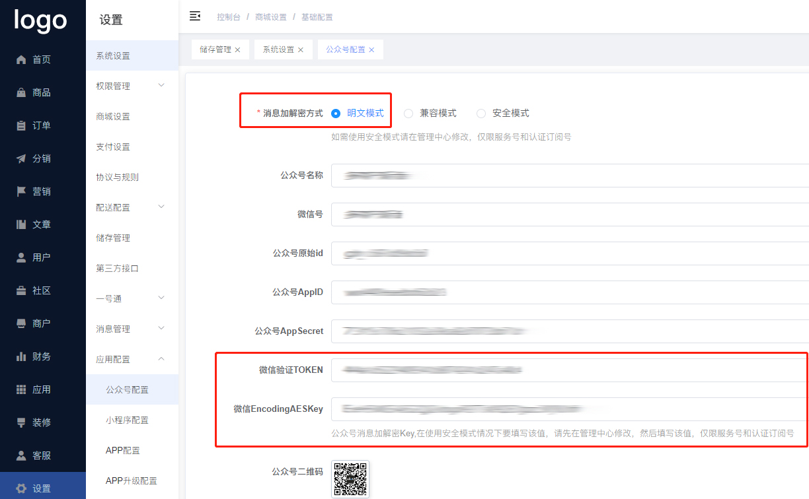Click the home icon in the sidebar
This screenshot has height=499, width=809.
click(21, 59)
